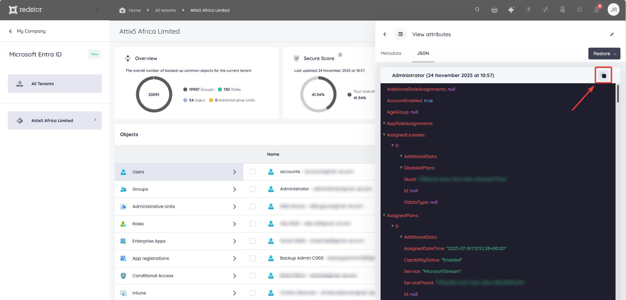Tick checkbox for Backup Admin C060
Screen dimensions: 626x300
[x=253, y=258]
